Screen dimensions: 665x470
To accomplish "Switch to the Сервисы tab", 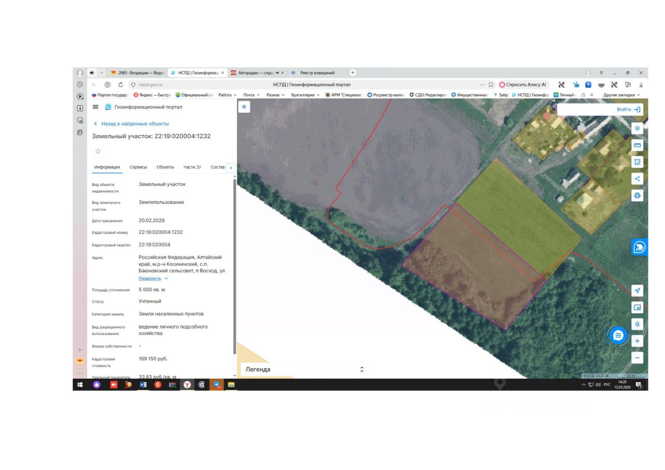I will pos(138,167).
